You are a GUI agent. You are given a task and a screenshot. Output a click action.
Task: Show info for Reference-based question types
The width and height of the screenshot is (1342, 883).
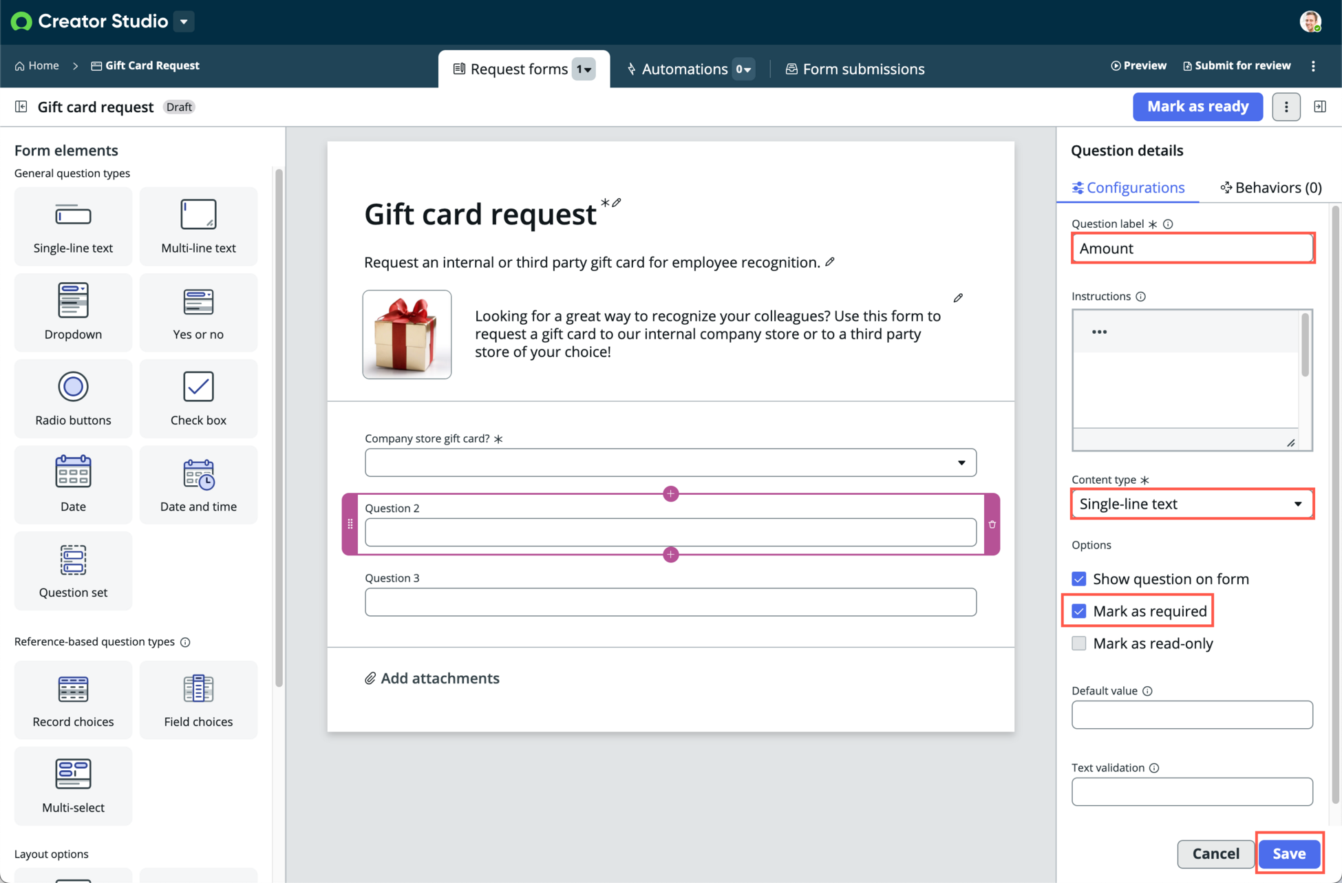point(185,642)
